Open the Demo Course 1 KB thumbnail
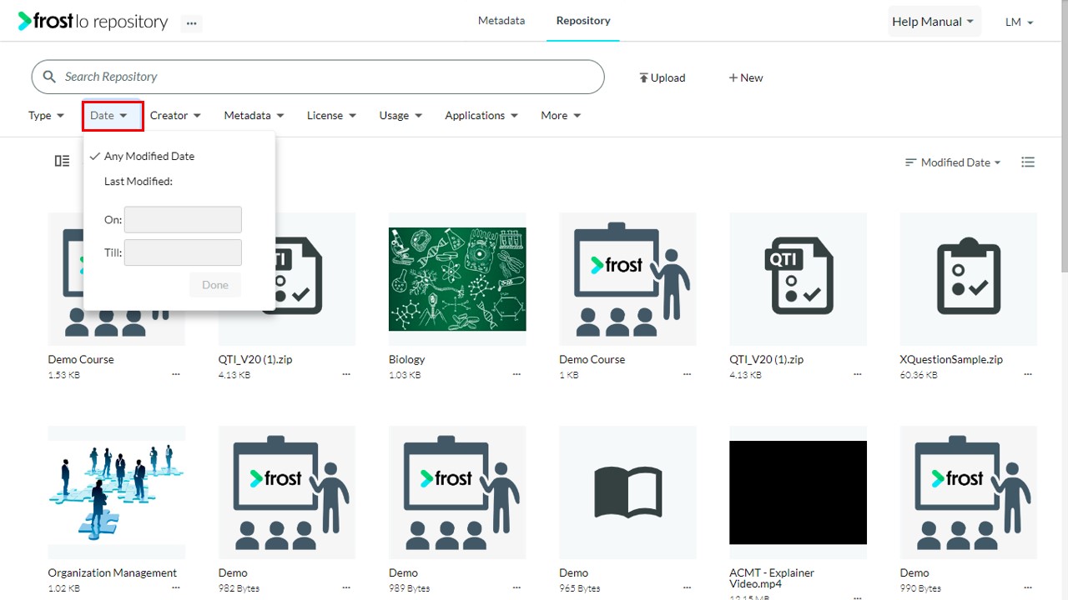 pyautogui.click(x=627, y=279)
